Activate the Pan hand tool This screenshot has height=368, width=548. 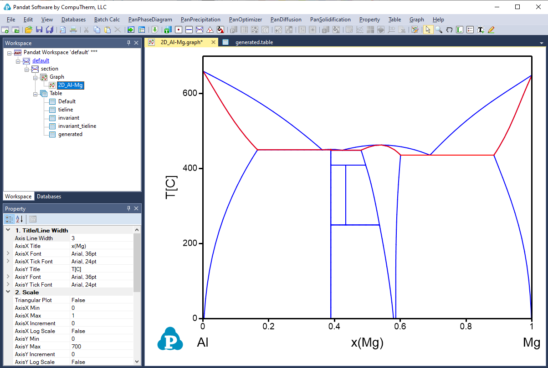click(x=449, y=30)
